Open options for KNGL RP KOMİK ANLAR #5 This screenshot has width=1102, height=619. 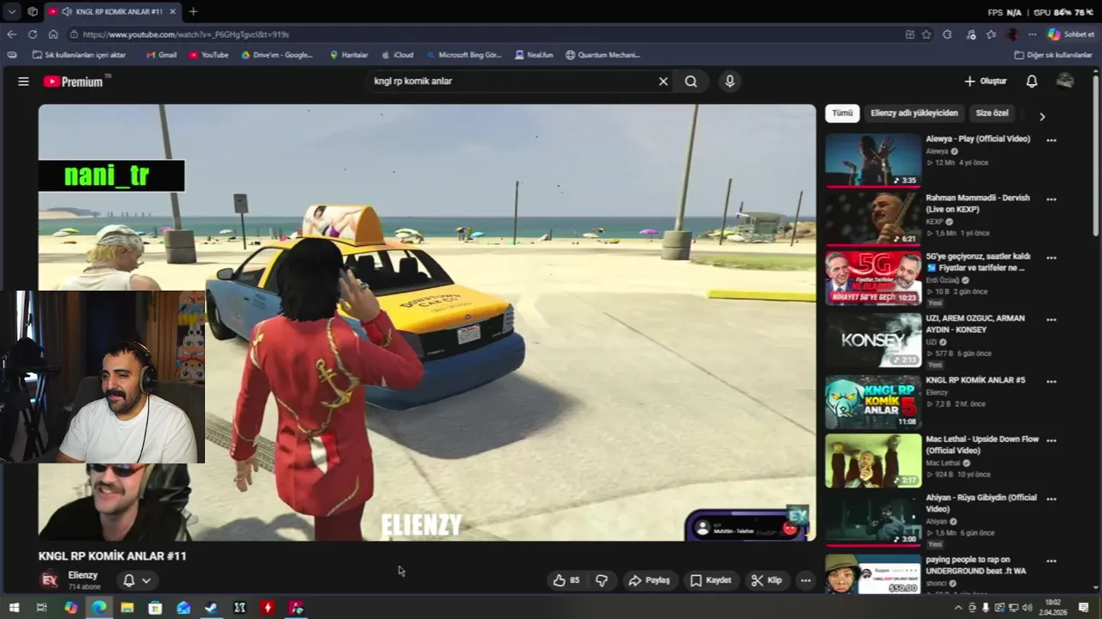[1051, 382]
